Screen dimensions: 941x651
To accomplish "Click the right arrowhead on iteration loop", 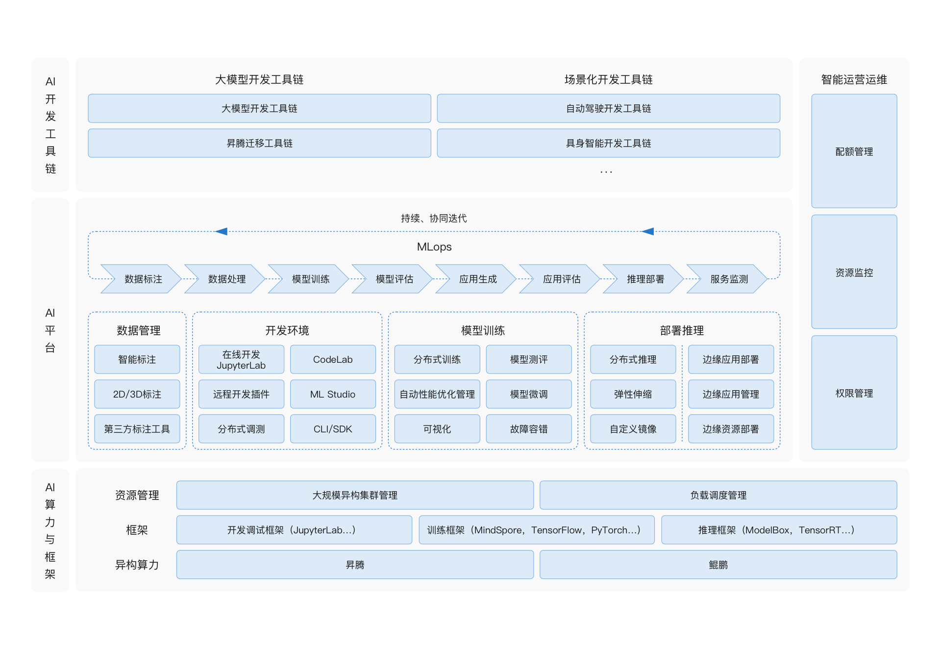I will [x=648, y=231].
